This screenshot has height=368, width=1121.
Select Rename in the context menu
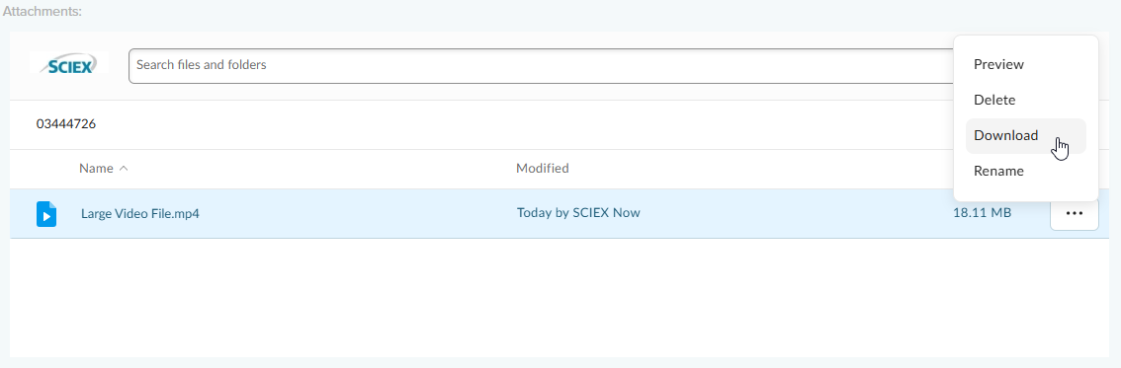[x=998, y=171]
